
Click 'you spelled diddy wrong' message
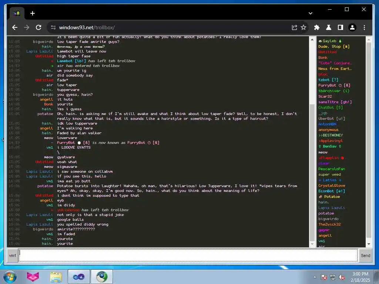[x=83, y=224]
